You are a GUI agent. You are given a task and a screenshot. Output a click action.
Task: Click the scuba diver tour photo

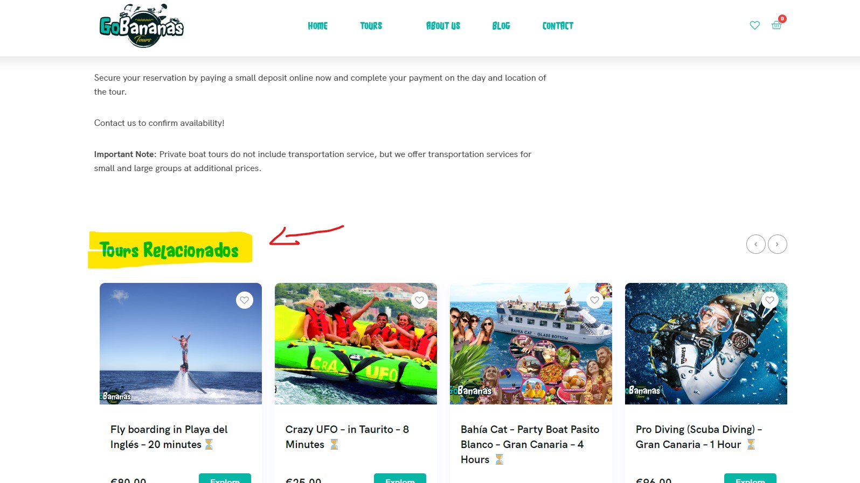point(706,344)
